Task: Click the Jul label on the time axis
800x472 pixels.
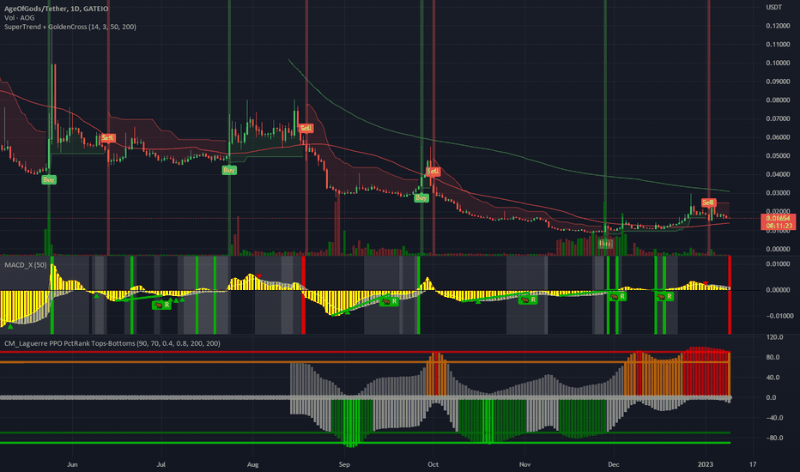Action: [x=161, y=464]
